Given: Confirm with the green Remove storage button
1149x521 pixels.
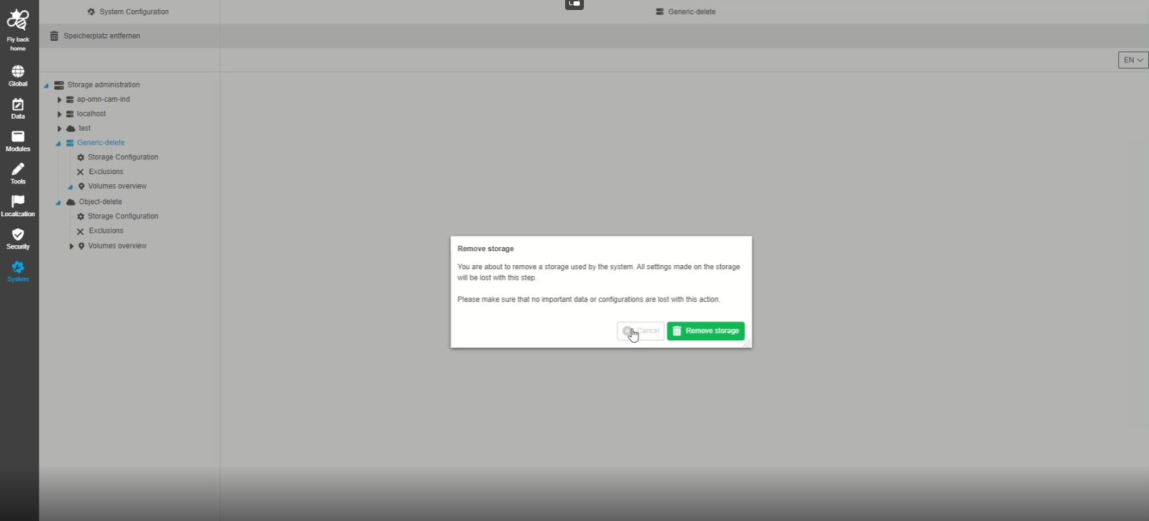Looking at the screenshot, I should click(706, 331).
